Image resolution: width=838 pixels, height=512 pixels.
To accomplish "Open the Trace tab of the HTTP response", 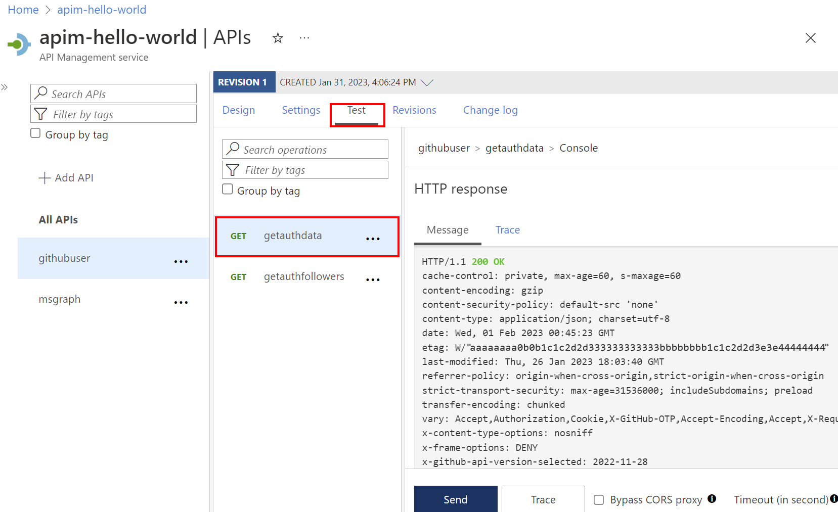I will coord(507,230).
